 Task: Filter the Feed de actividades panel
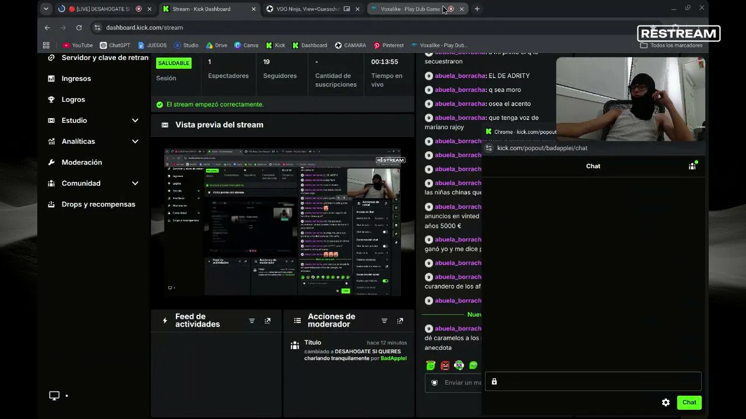[x=252, y=321]
